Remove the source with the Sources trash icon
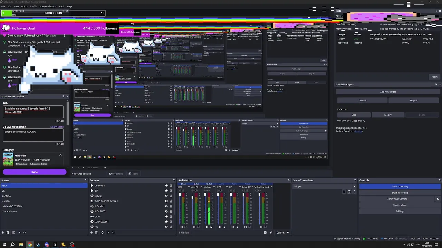The width and height of the screenshot is (442, 248). [97, 232]
